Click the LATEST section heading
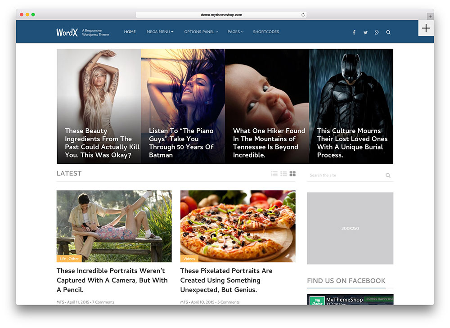Viewport: 450px width, 328px height. tap(69, 174)
